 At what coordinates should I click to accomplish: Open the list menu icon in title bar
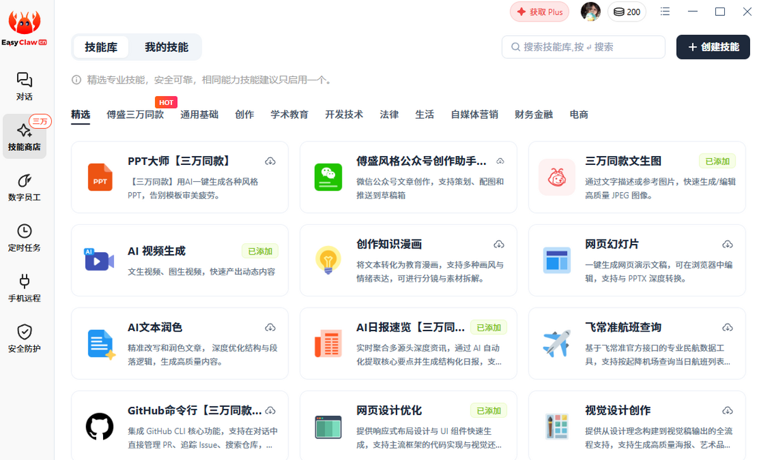(665, 11)
